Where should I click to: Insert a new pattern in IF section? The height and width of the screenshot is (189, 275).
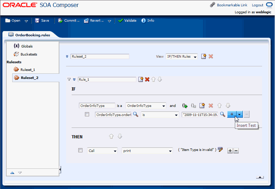pyautogui.click(x=202, y=106)
